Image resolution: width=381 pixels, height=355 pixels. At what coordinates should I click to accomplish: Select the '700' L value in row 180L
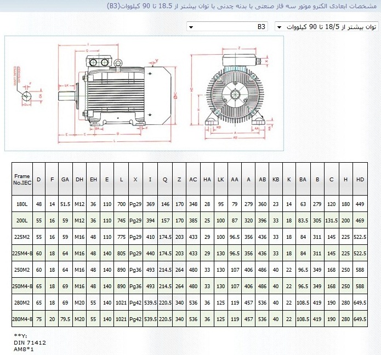[x=122, y=204]
